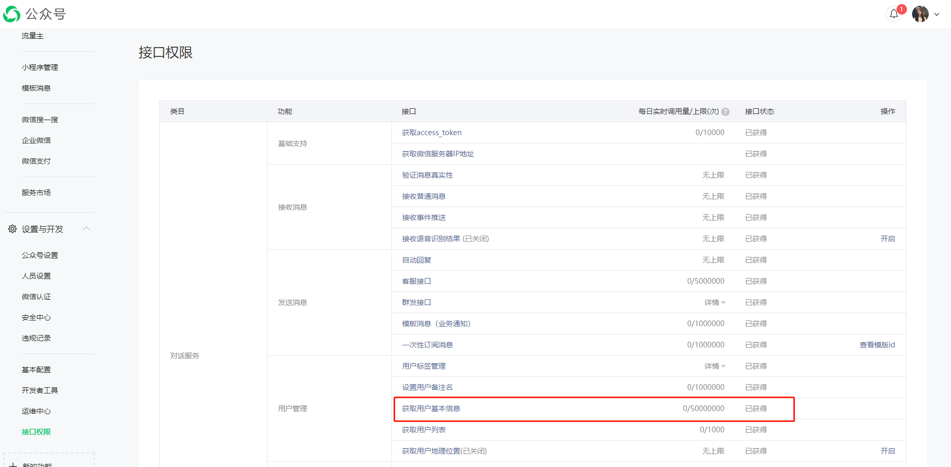Expand 详情 for 群发接口
The width and height of the screenshot is (951, 467).
pos(715,302)
